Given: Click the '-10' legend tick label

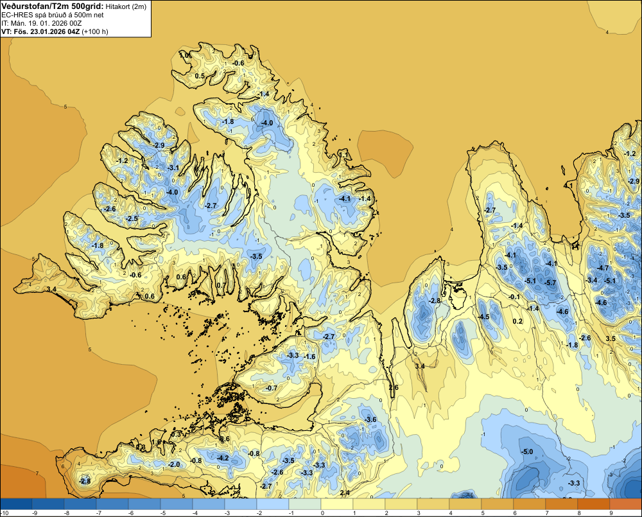Looking at the screenshot, I should point(4,513).
